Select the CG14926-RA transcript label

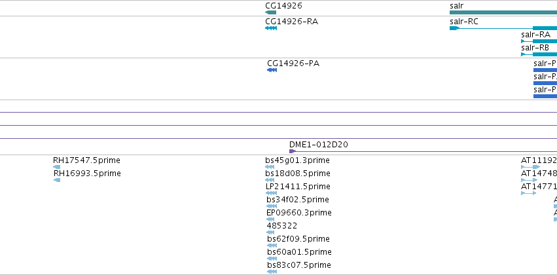[292, 22]
